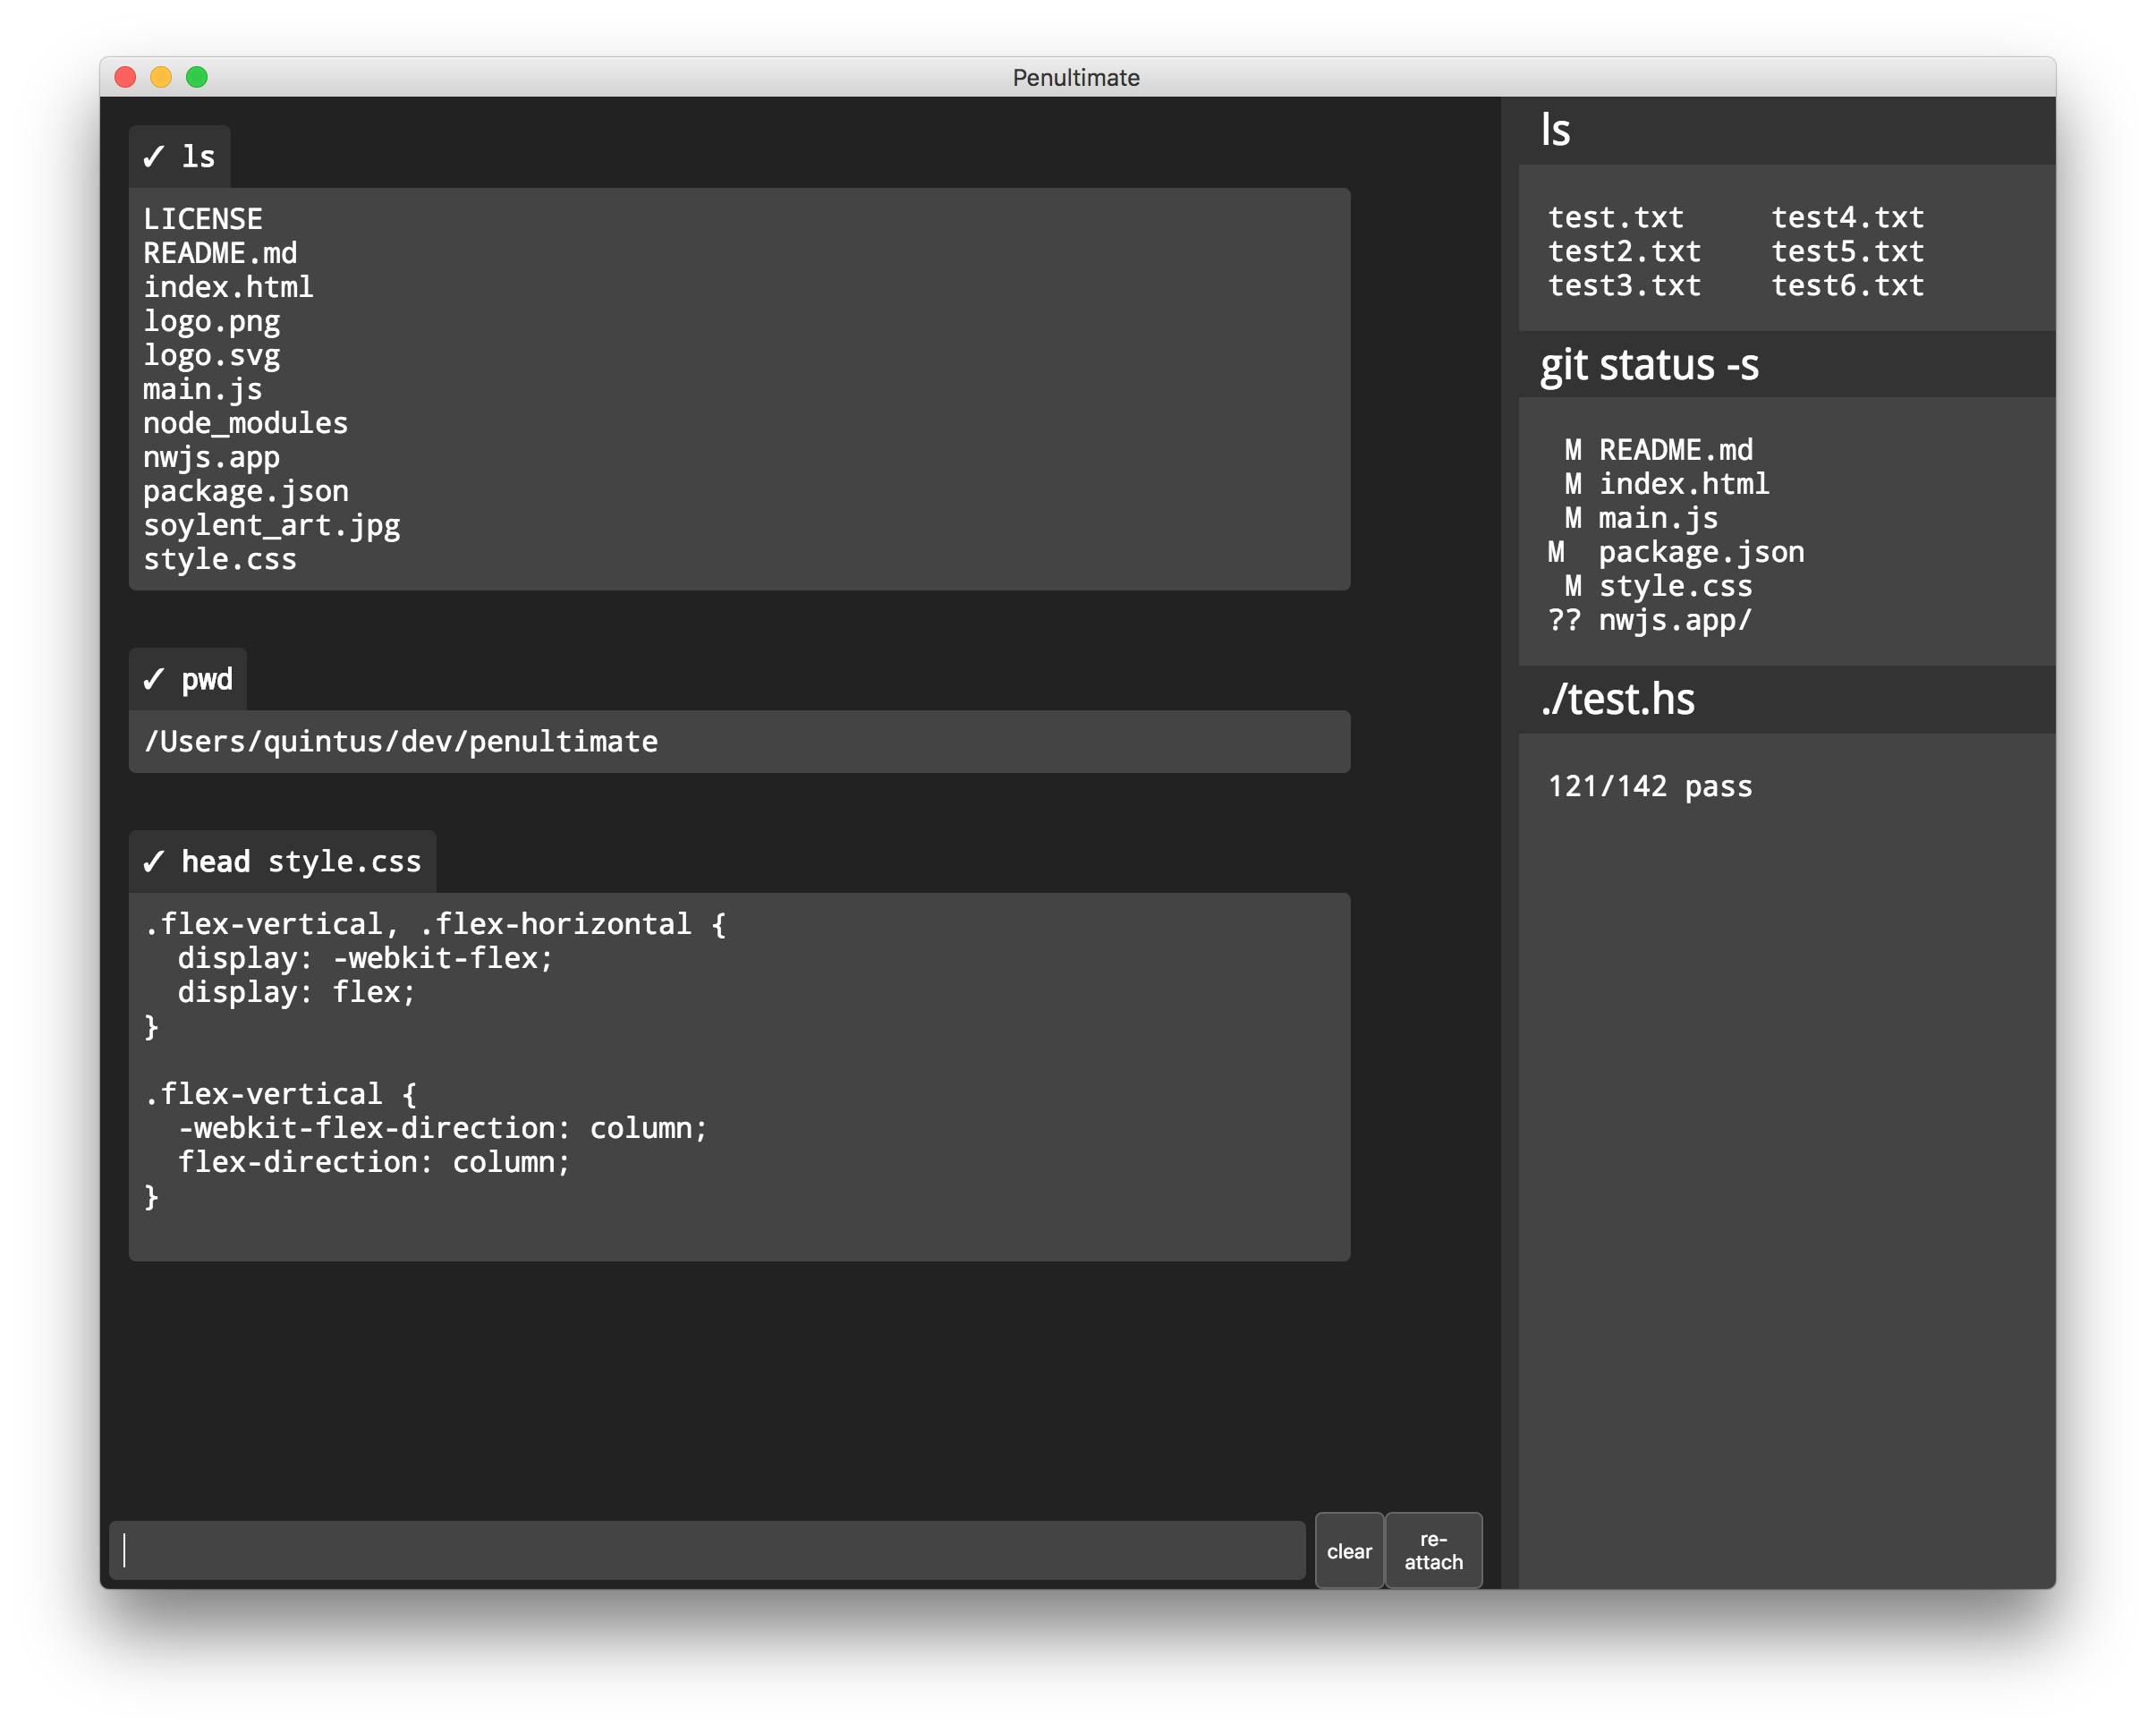
Task: Select the pwd command header tab
Action: pyautogui.click(x=206, y=680)
